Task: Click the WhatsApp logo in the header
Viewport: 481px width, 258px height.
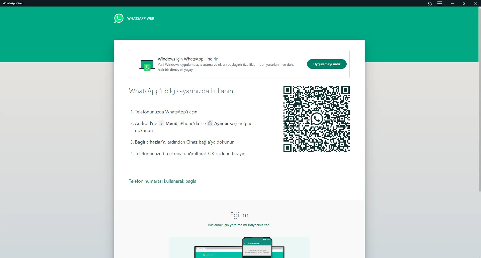Action: (x=119, y=18)
